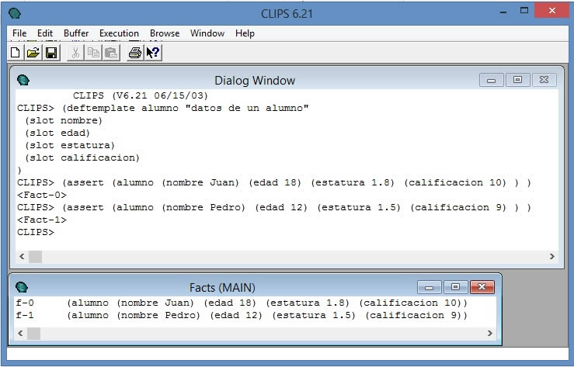The height and width of the screenshot is (367, 574).
Task: Minimize the CLIPS 6.21 main window
Action: click(x=504, y=12)
